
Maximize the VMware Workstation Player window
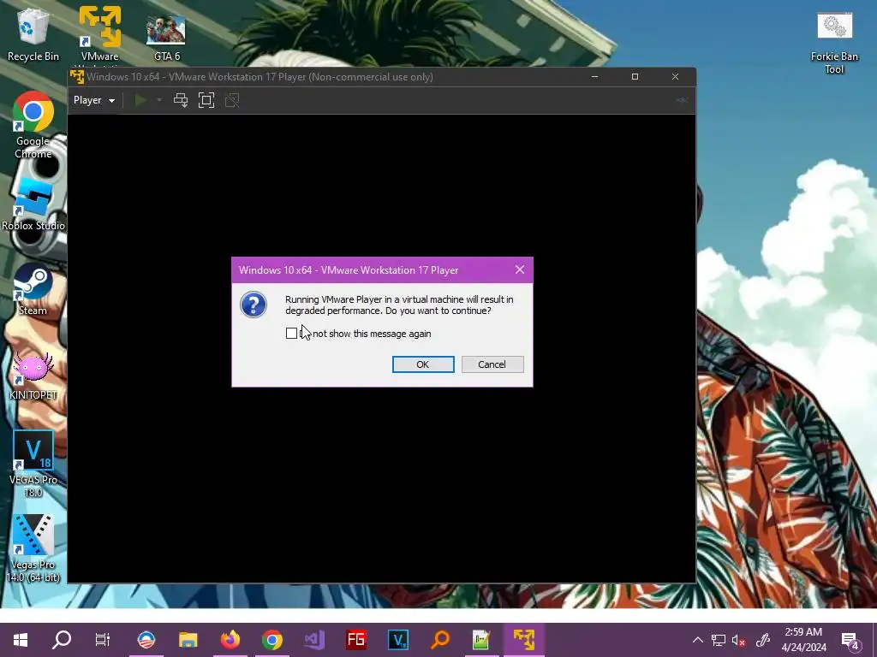click(x=635, y=77)
